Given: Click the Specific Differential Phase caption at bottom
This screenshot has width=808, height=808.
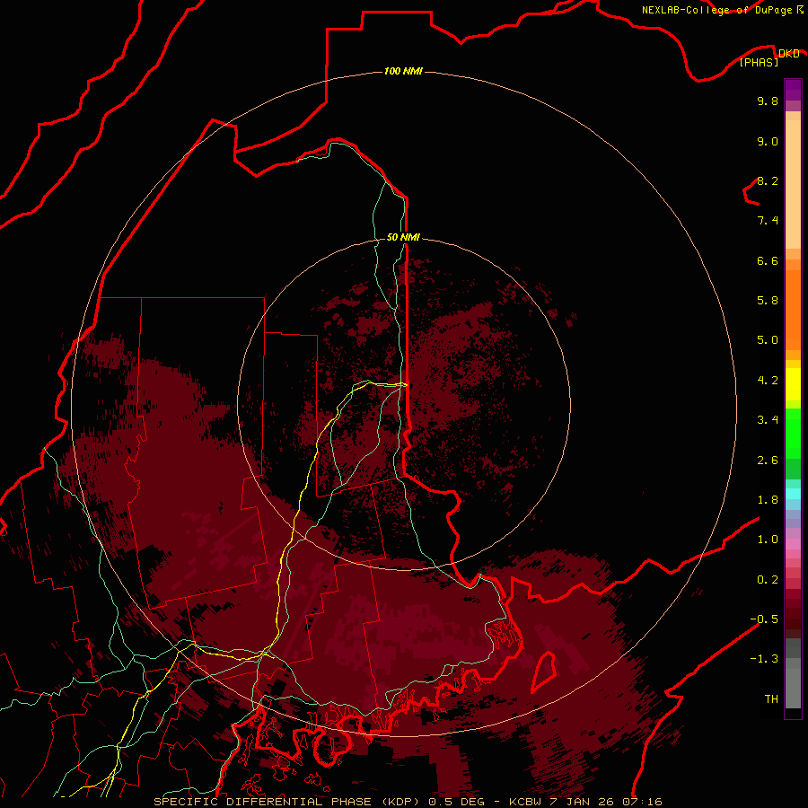Looking at the screenshot, I should (x=408, y=802).
